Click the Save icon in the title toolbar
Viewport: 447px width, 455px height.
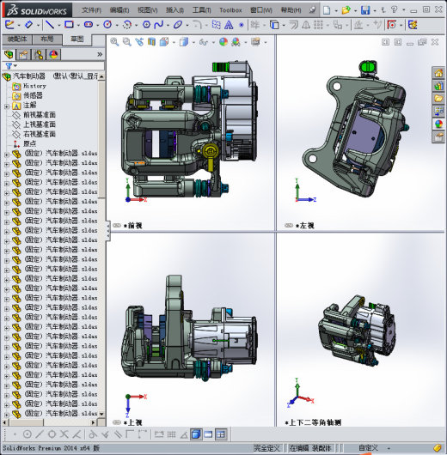pyautogui.click(x=365, y=10)
